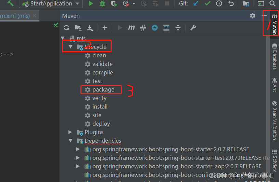Add Maven project plus icon
Screen dimensions: 279x182
click(x=105, y=28)
